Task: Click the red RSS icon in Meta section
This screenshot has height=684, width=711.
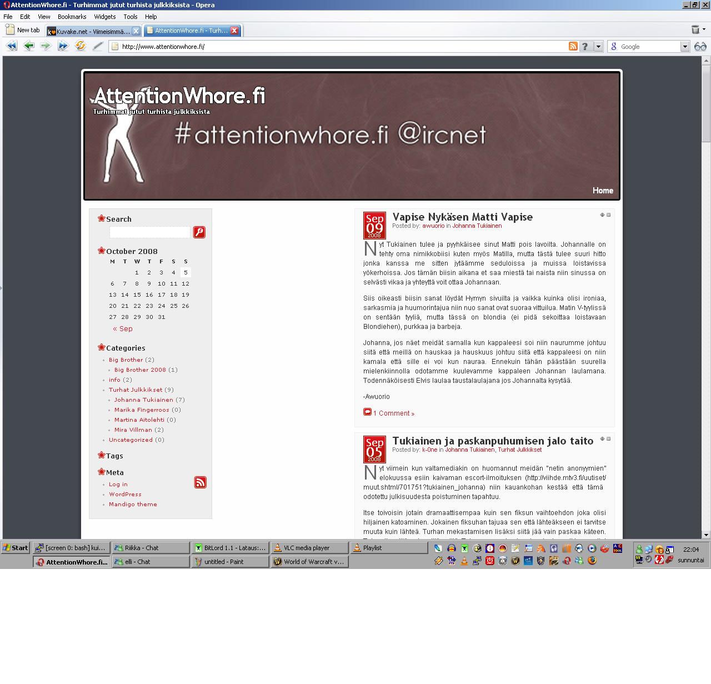Action: (200, 482)
